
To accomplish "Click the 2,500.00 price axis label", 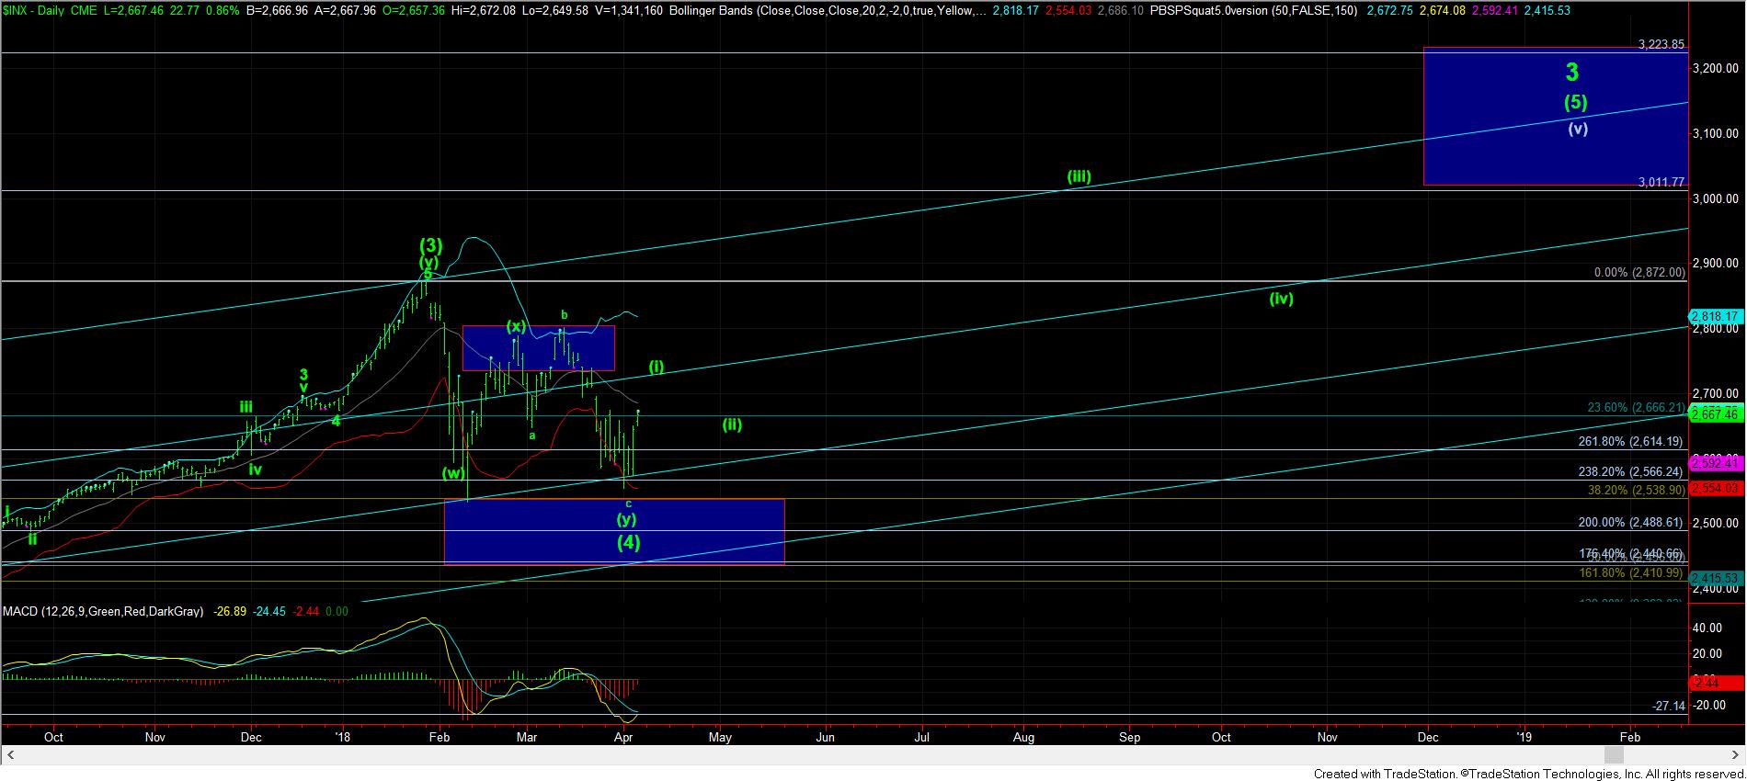I will (1718, 523).
